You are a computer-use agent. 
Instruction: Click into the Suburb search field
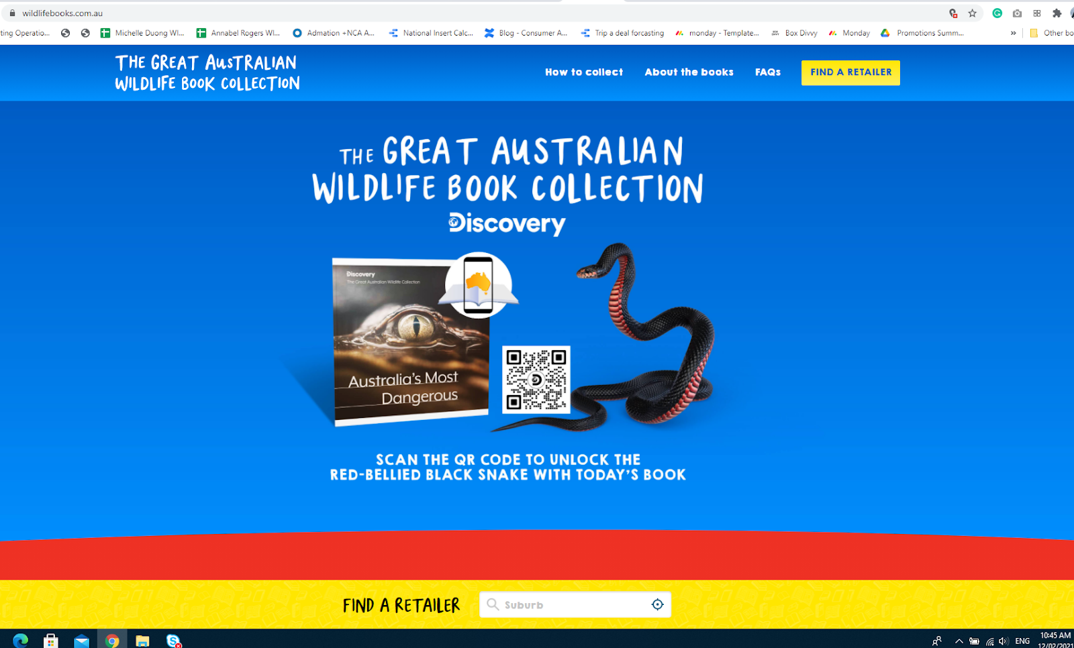click(x=575, y=604)
